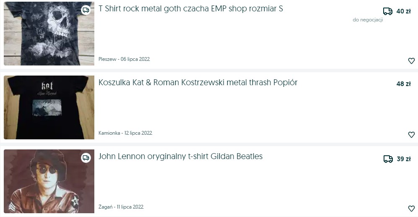Open "Koszulka Kat & Roman Kostrzewski" listing title
The height and width of the screenshot is (217, 418).
(198, 83)
